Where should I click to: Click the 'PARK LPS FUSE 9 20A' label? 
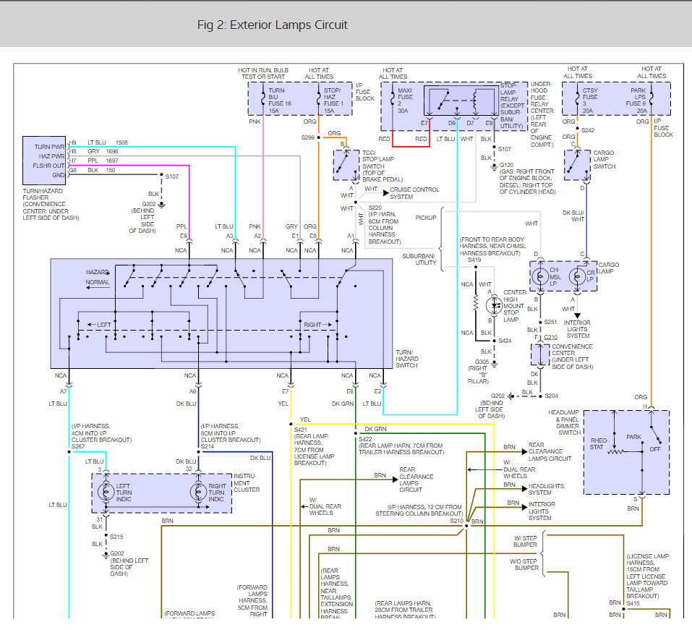(637, 101)
